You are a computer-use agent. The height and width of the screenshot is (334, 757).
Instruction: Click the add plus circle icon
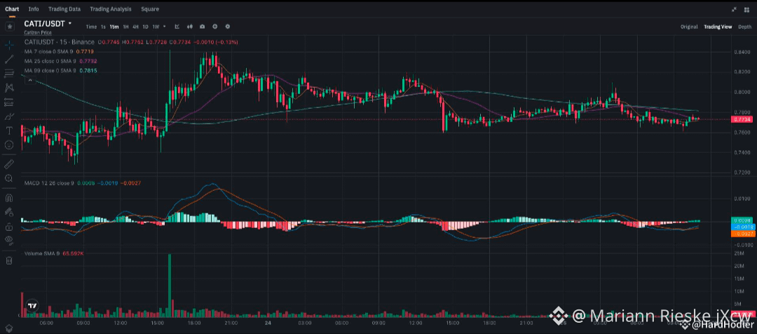click(215, 27)
